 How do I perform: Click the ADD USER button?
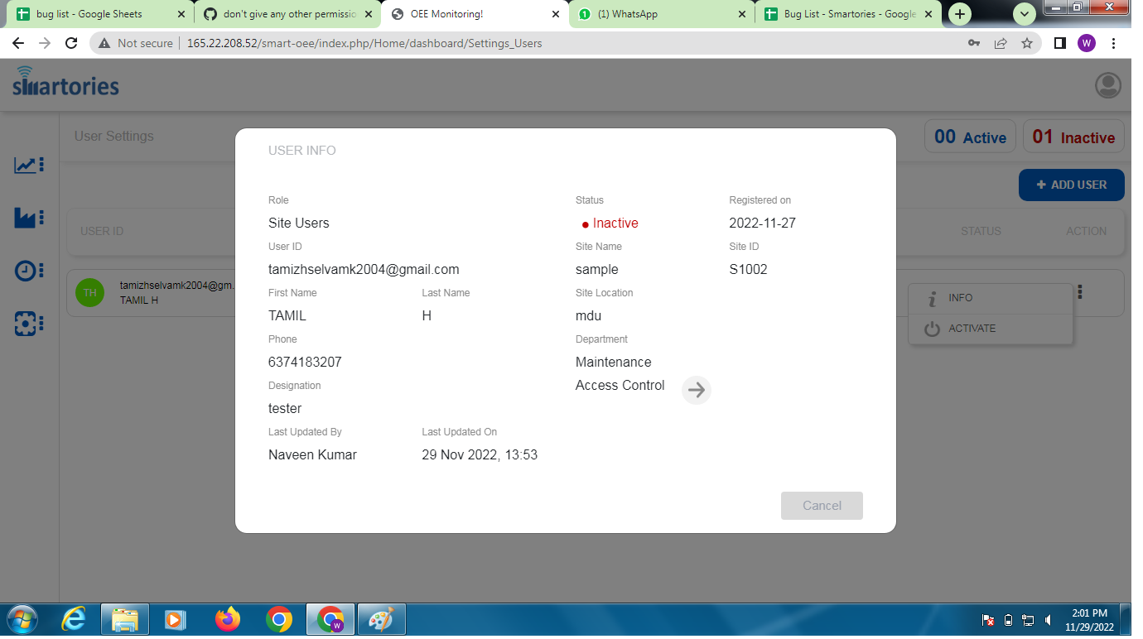1071,185
